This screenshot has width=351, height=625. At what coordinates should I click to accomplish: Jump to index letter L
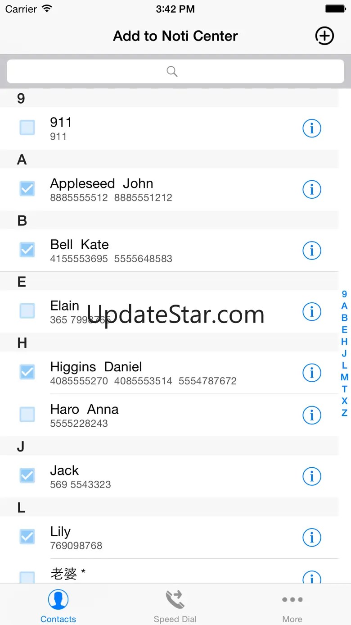point(344,365)
